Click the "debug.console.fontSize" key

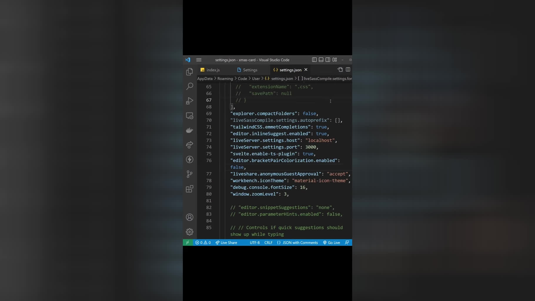262,187
